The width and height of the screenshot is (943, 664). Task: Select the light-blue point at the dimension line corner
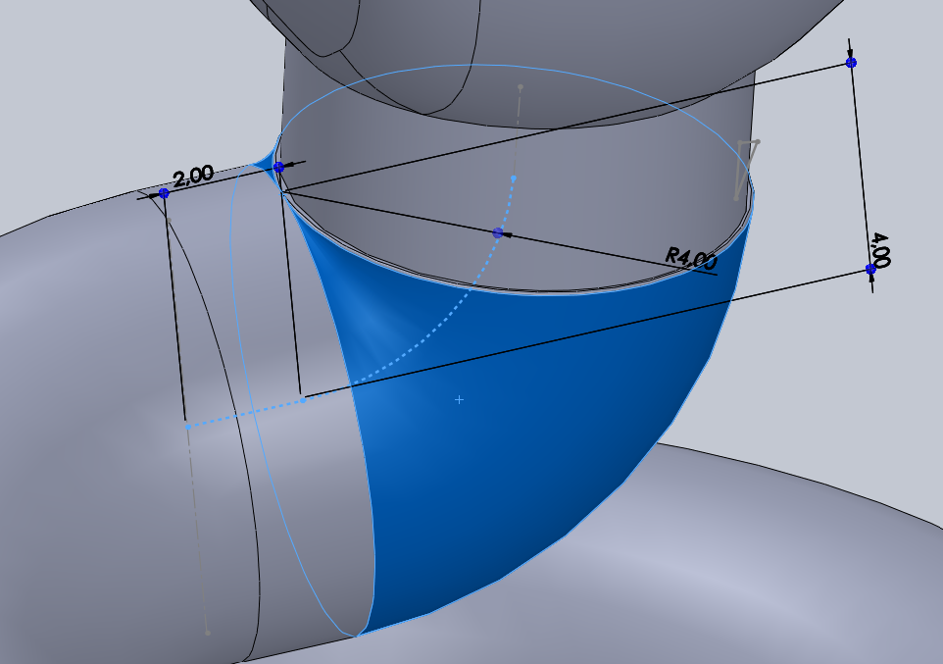[303, 400]
